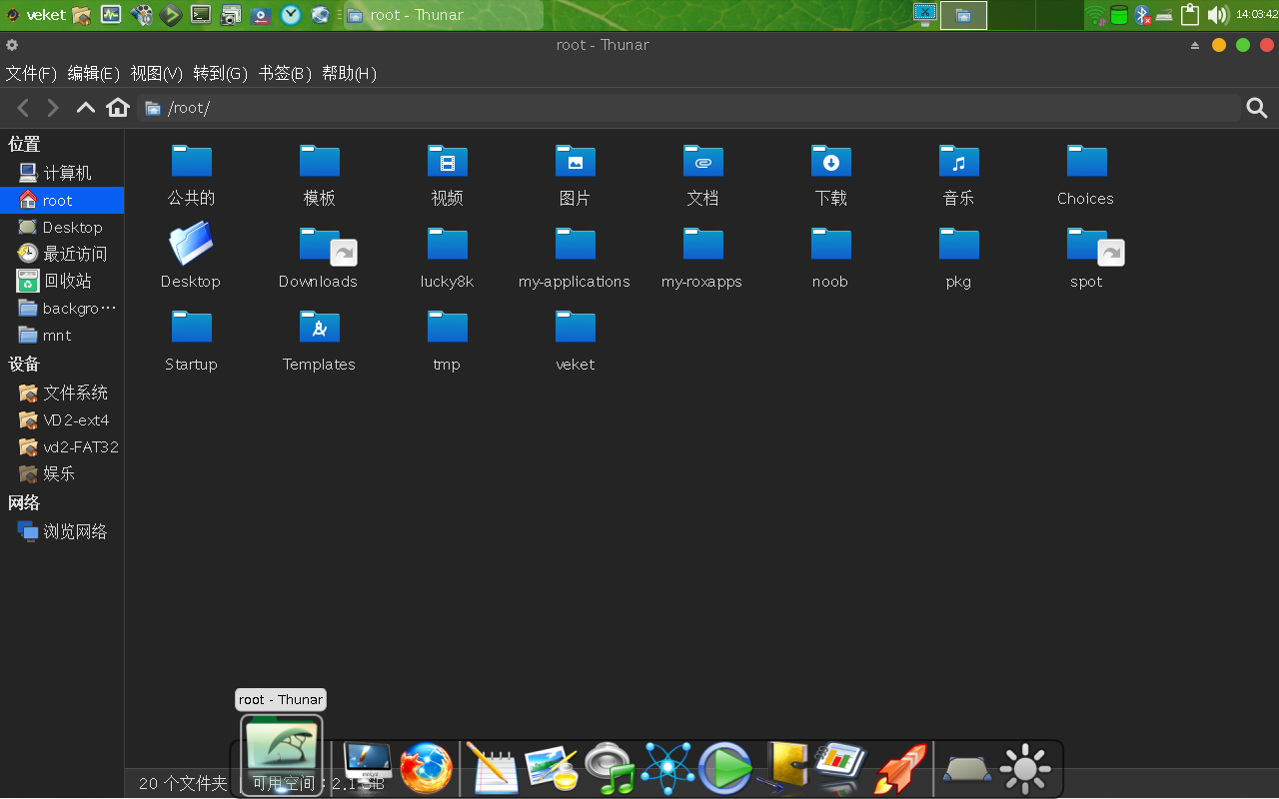1279x799 pixels.
Task: Launch the rocket app in dock
Action: pos(900,768)
